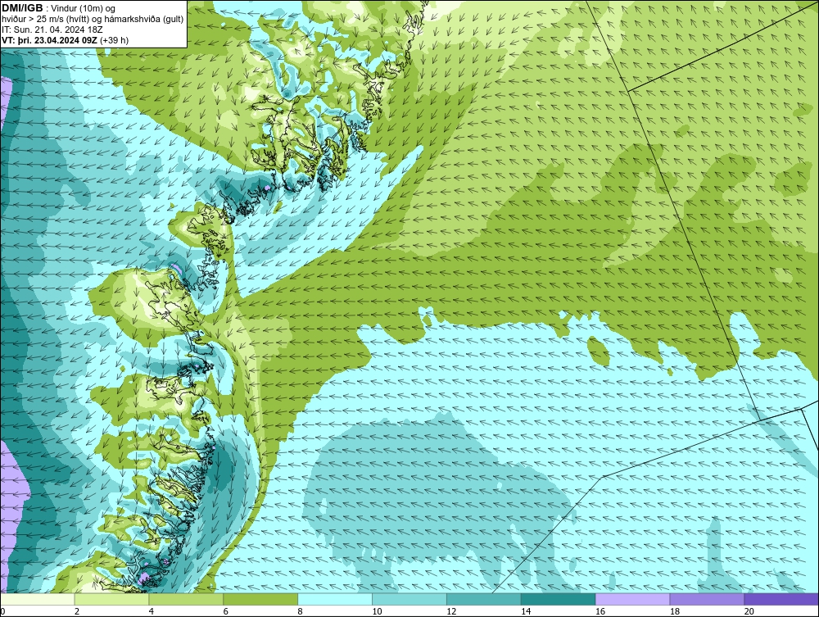Screen dimensions: 819x617
Task: Click the legend scale label "0"
Action: click(2, 611)
